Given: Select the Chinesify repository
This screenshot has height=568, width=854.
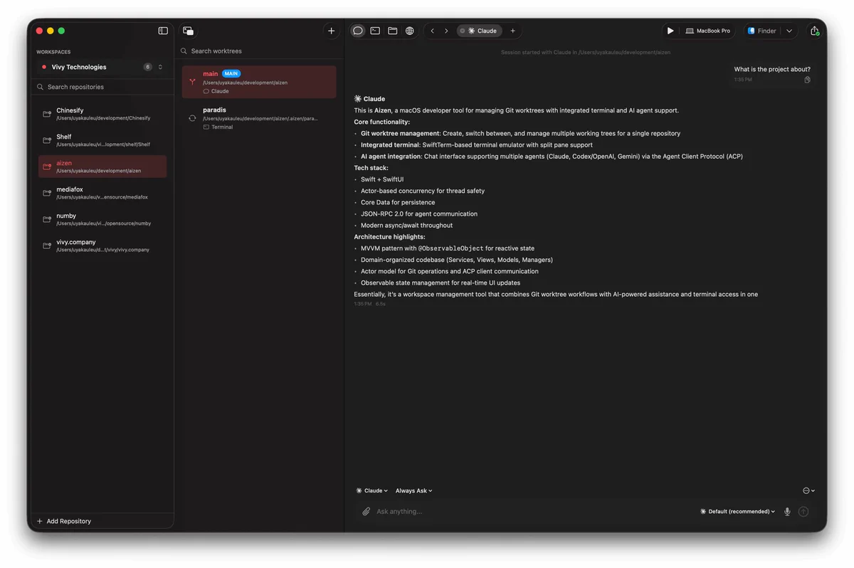Looking at the screenshot, I should (102, 114).
